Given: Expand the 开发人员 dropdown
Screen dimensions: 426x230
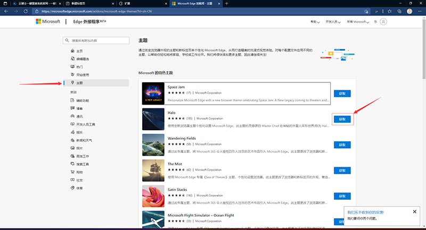Looking at the screenshot, I should [x=333, y=22].
